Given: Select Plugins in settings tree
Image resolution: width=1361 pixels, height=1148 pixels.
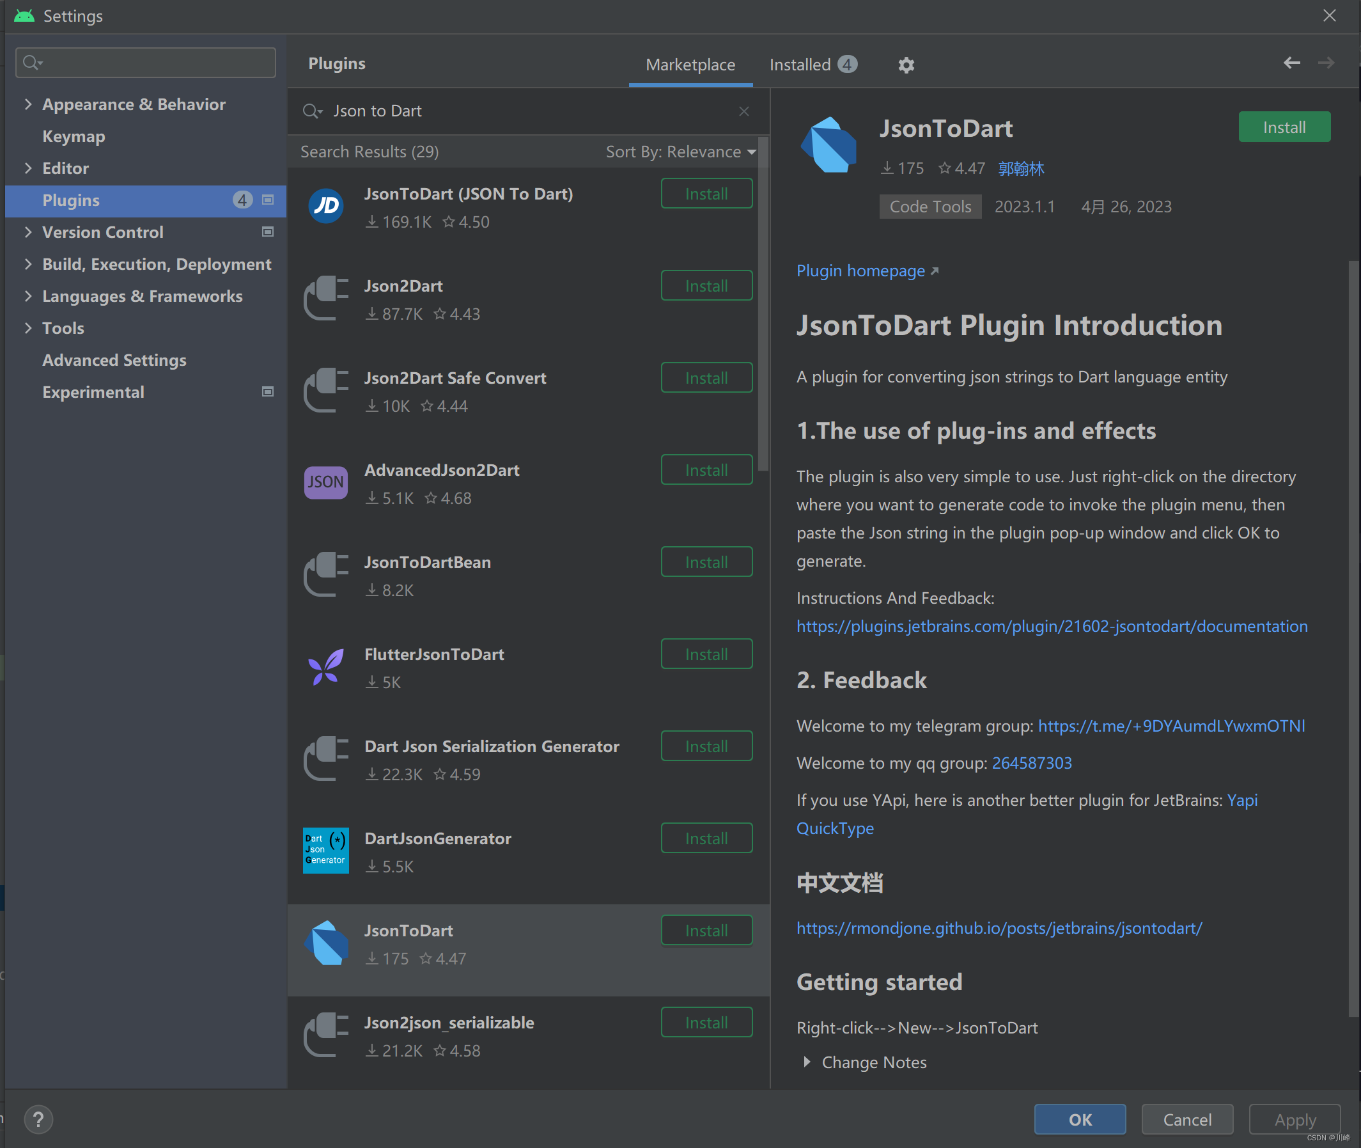Looking at the screenshot, I should click(x=146, y=200).
